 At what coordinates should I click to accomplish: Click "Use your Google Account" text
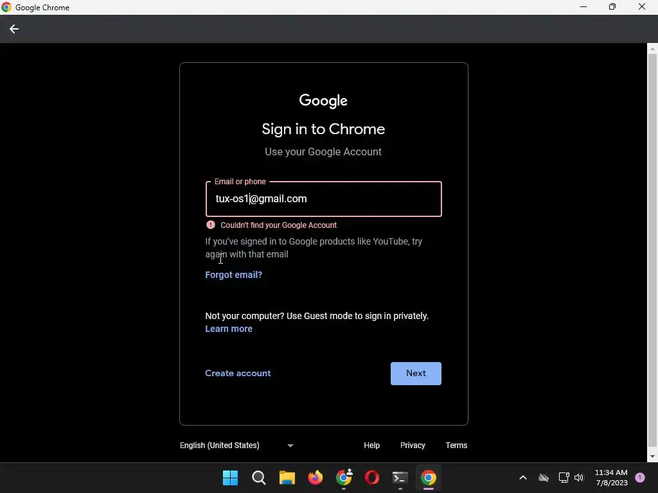[323, 151]
